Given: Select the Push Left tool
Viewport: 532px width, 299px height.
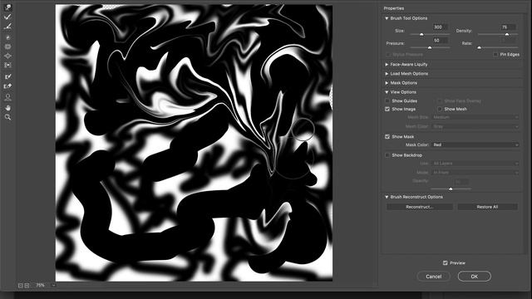Looking at the screenshot, I should pos(7,65).
